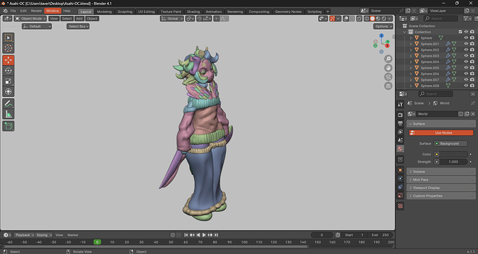The image size is (478, 254).
Task: Select the Select Box tool in the toolbar
Action: pyautogui.click(x=8, y=38)
